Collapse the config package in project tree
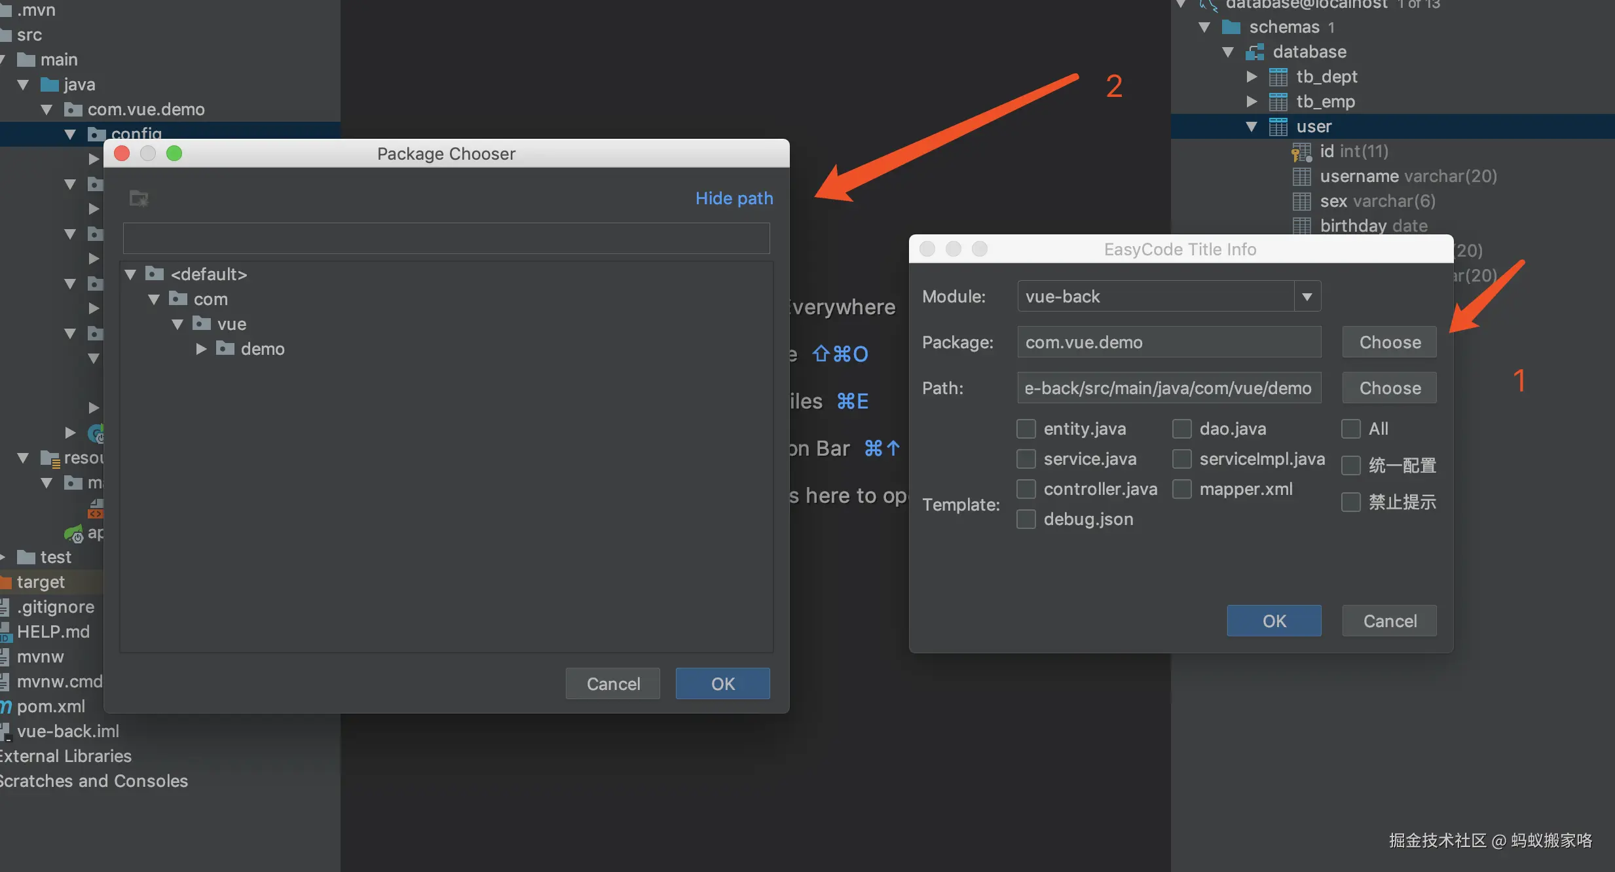The height and width of the screenshot is (872, 1615). [x=70, y=134]
